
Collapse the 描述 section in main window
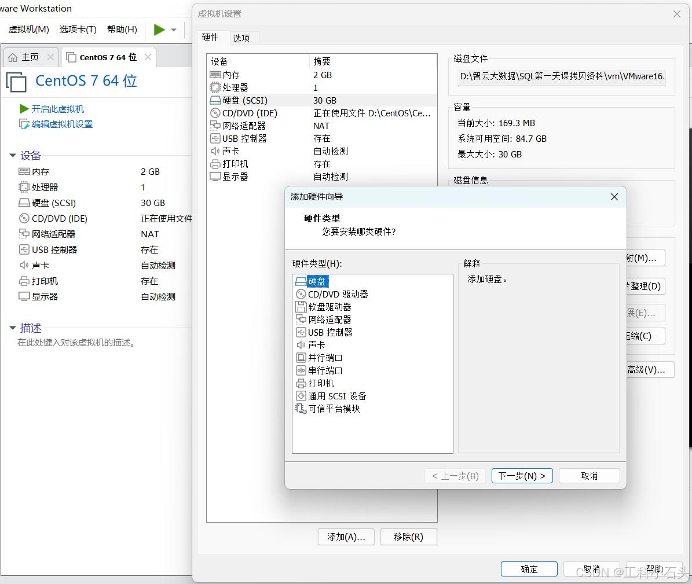pyautogui.click(x=13, y=328)
